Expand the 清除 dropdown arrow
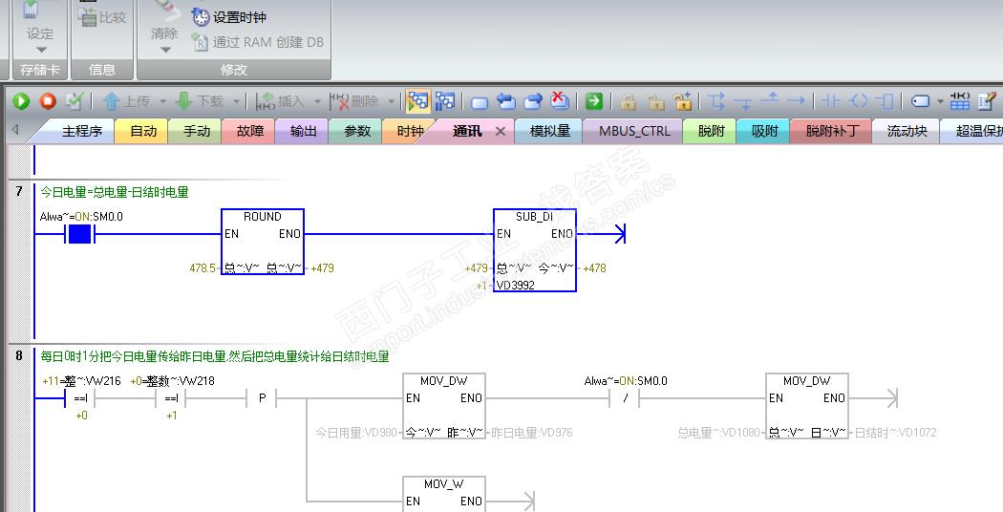 165,50
